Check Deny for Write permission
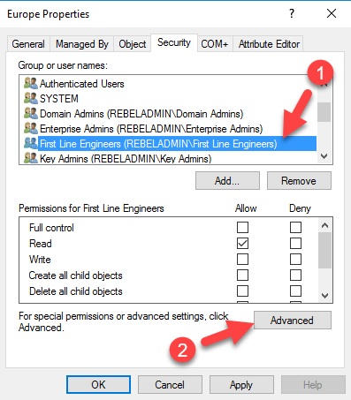The width and height of the screenshot is (351, 400). (295, 260)
